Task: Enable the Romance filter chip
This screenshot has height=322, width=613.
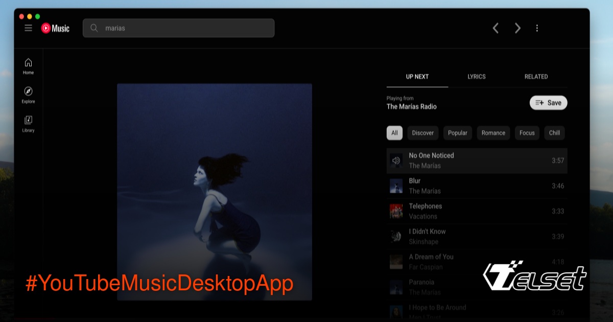Action: pyautogui.click(x=493, y=133)
